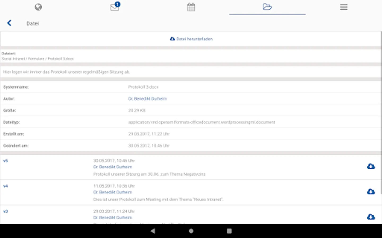This screenshot has height=238, width=382.
Task: Open the hamburger menu
Action: click(344, 7)
